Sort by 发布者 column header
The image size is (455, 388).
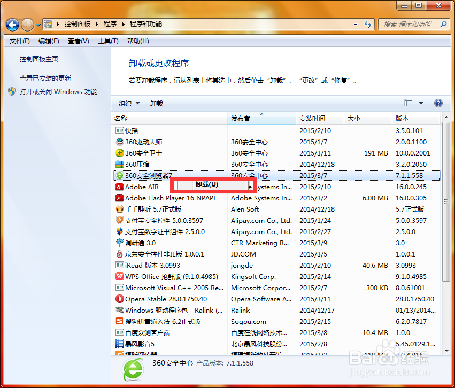[262, 118]
